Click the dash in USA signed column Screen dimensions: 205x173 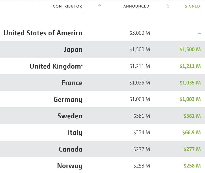199,33
